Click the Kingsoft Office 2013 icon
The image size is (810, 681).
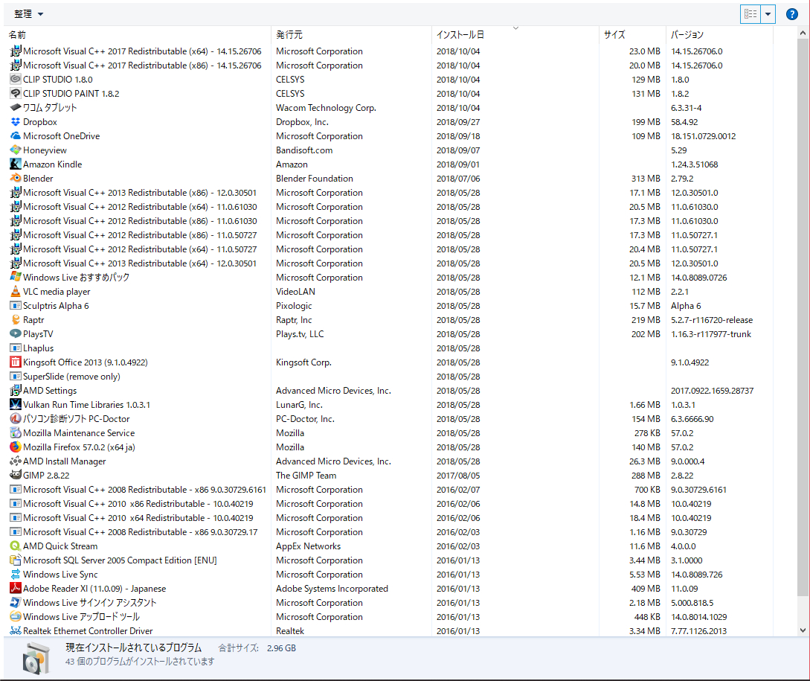[x=16, y=362]
